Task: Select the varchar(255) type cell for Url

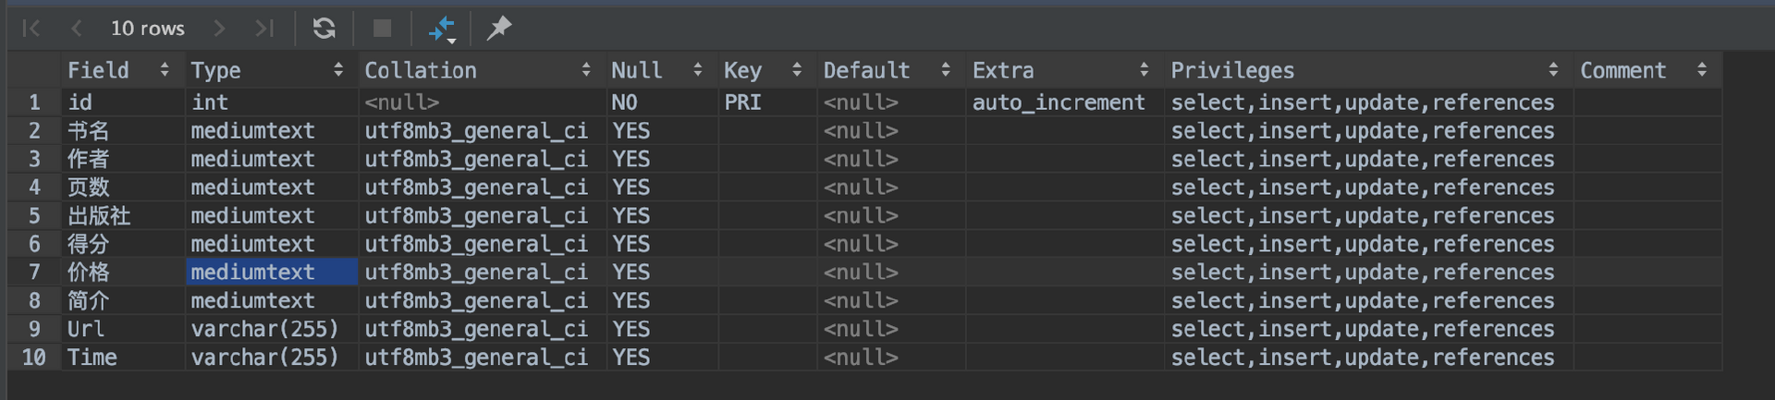Action: tap(264, 329)
